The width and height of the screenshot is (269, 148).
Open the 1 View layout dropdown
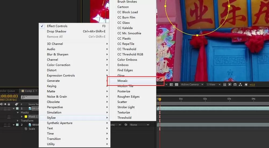(213, 84)
